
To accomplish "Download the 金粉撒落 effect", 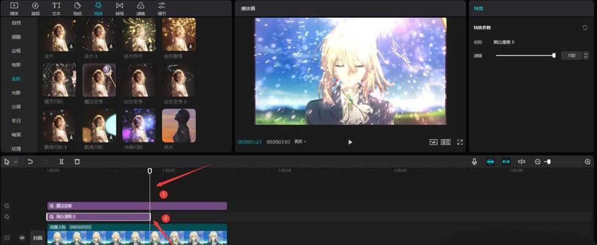I will coord(190,47).
